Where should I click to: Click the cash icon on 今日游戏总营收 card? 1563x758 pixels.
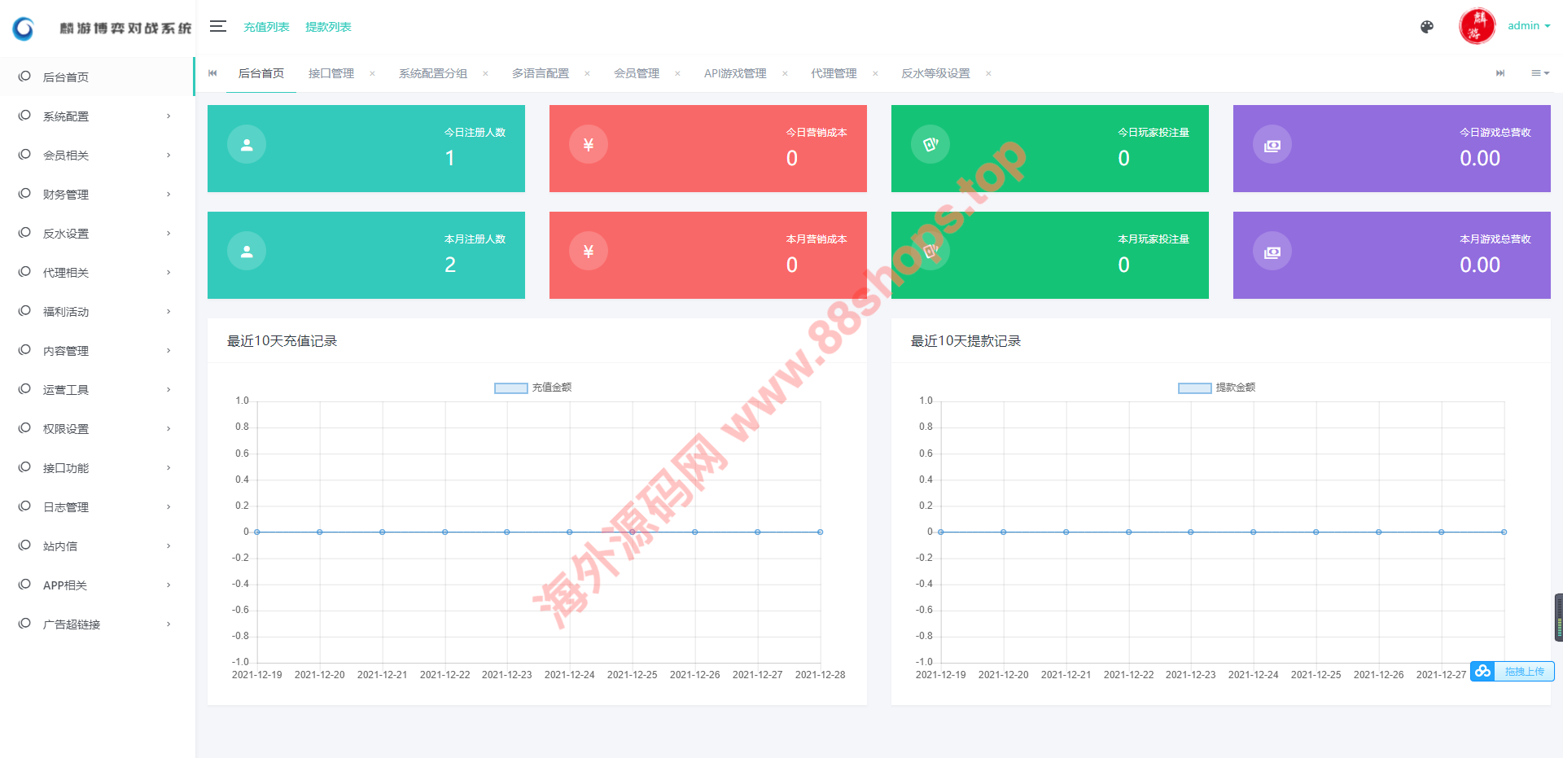tap(1272, 145)
